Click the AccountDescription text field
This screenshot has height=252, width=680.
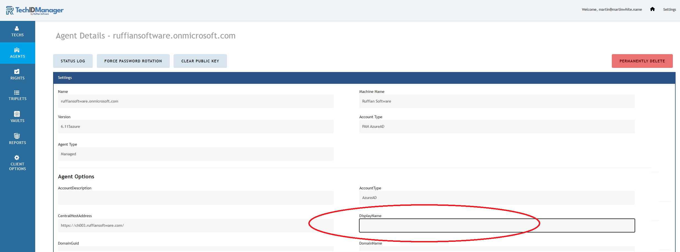coord(196,198)
